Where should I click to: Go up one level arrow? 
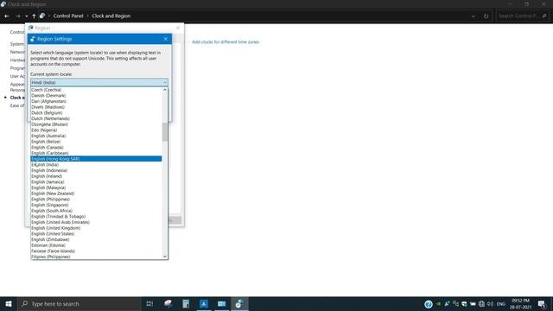pos(34,16)
